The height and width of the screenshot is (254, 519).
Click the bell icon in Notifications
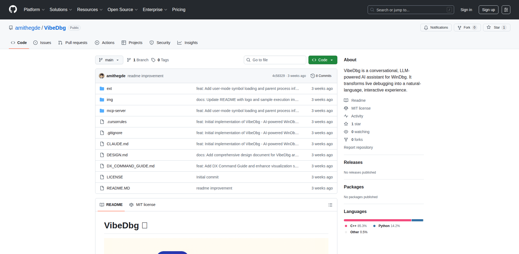pos(426,28)
